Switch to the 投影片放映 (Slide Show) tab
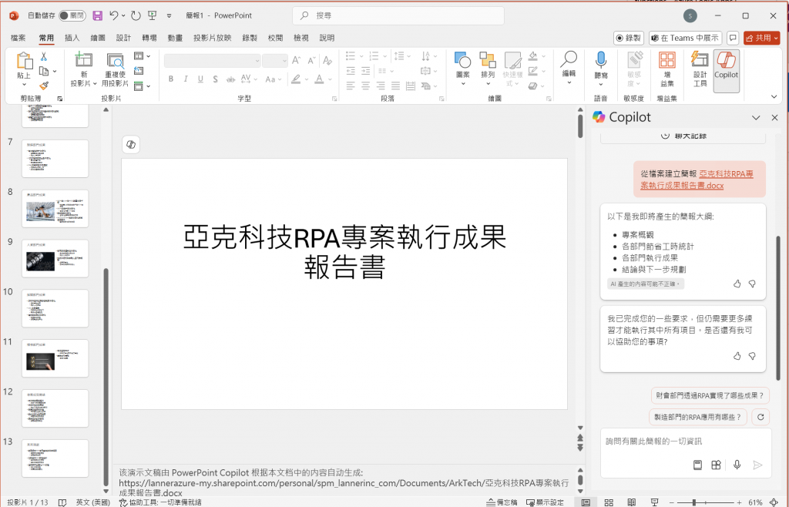The height and width of the screenshot is (507, 789). [213, 38]
